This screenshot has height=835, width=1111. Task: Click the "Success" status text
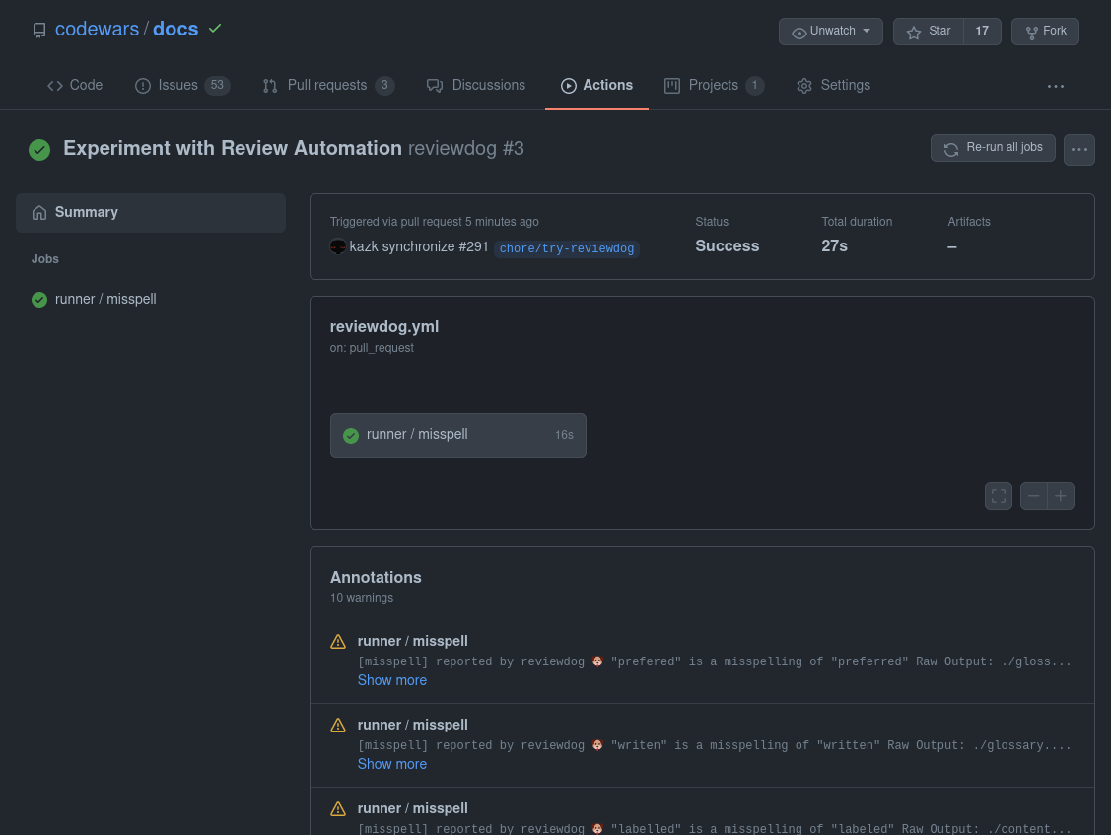[x=727, y=245]
